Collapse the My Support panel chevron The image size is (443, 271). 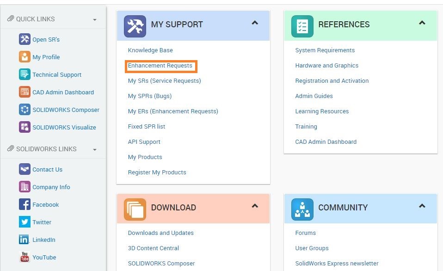tap(255, 23)
